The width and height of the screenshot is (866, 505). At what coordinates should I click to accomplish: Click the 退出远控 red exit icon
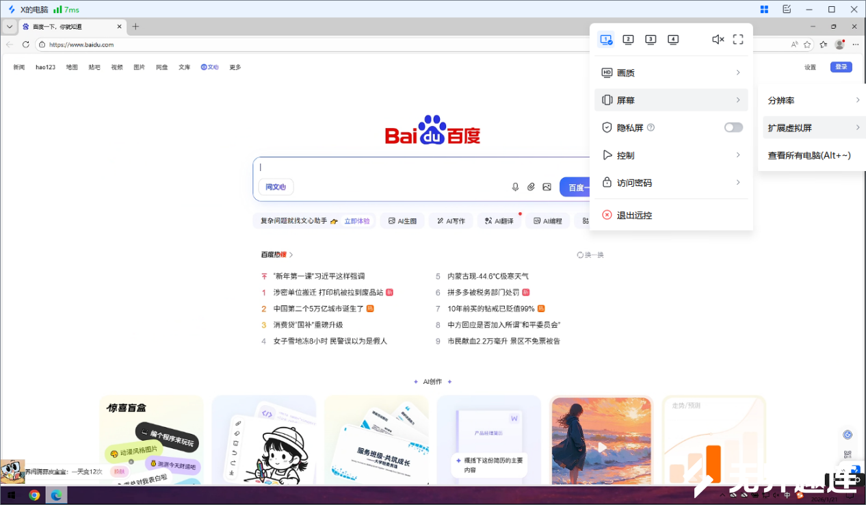607,215
